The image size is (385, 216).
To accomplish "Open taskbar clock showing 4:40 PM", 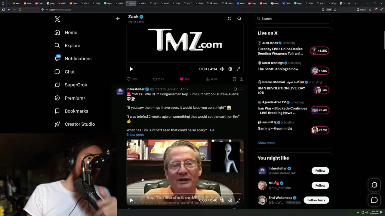I will click(x=374, y=212).
